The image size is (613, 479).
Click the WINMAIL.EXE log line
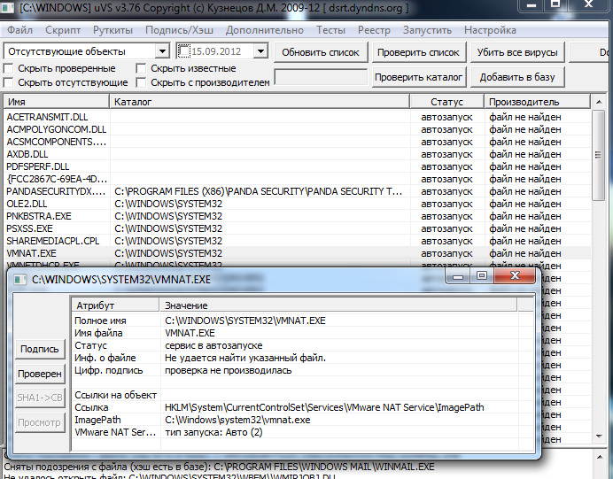coord(219,467)
